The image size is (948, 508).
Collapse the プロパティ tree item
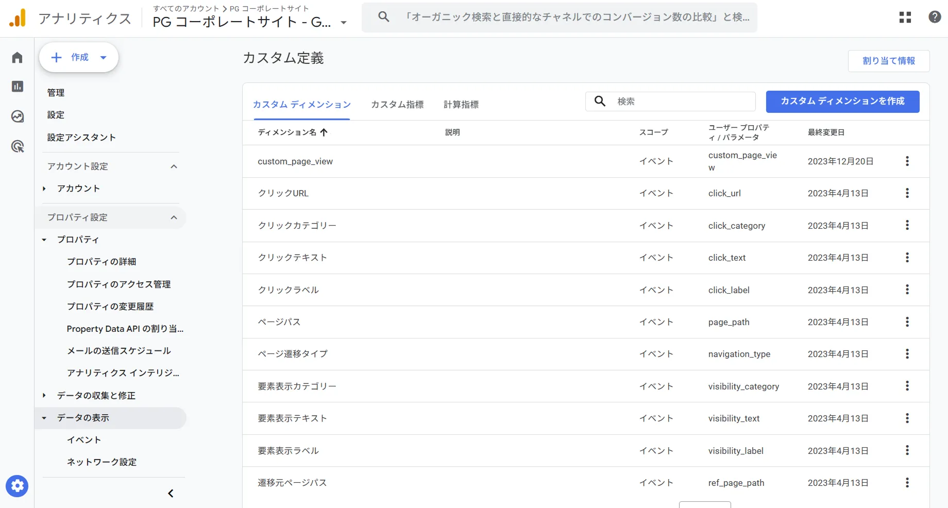tap(44, 240)
